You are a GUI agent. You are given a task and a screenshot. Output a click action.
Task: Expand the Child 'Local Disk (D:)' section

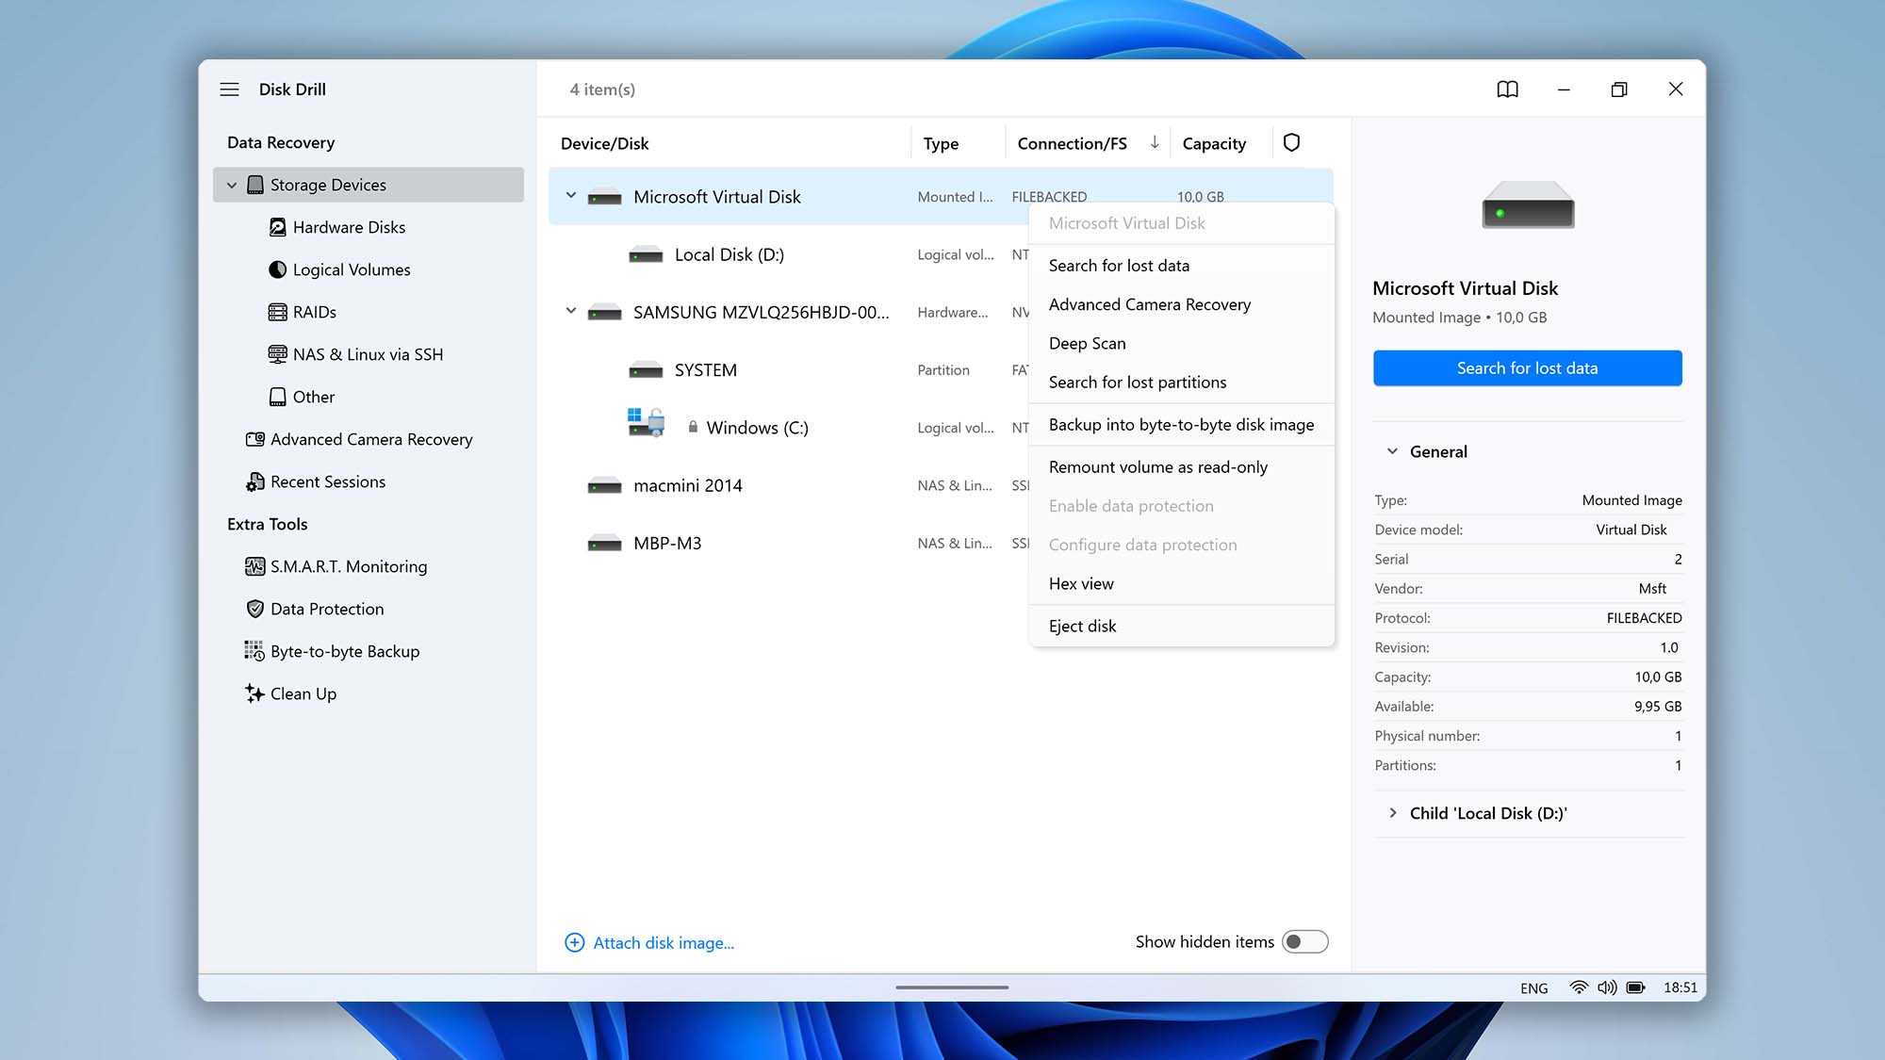(1393, 812)
